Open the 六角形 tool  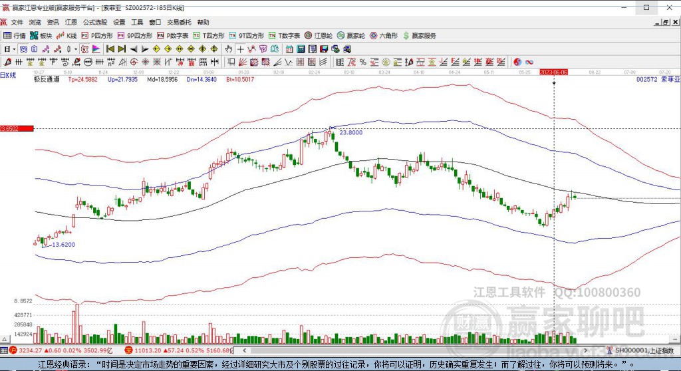click(x=384, y=36)
